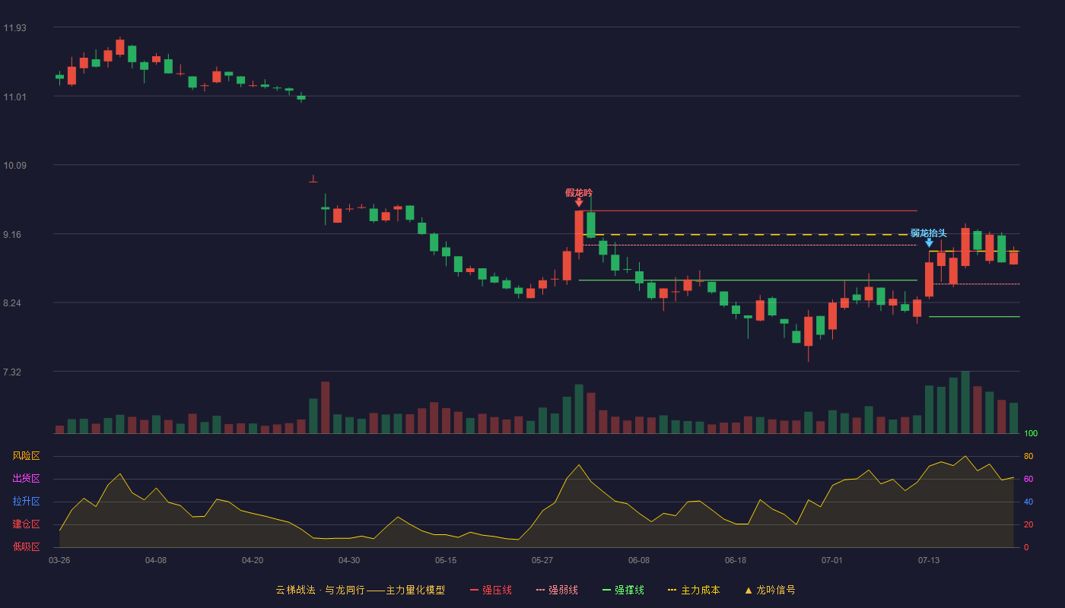Screen dimensions: 1065x608
Task: Click the 11.01 price axis label
Action: click(x=14, y=97)
